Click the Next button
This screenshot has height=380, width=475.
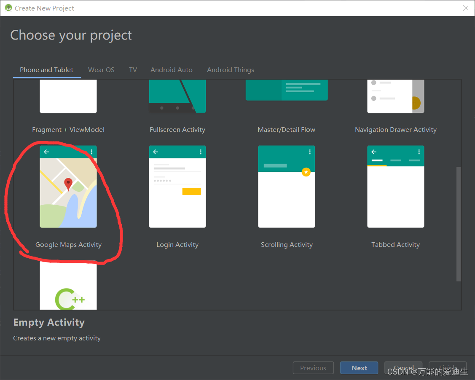(x=359, y=367)
